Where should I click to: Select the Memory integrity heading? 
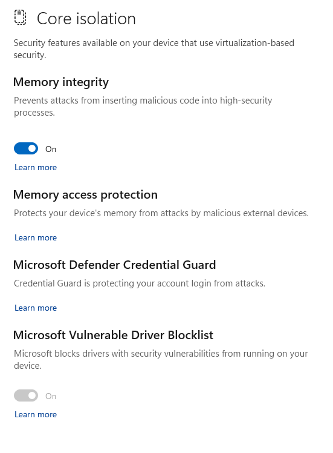coord(61,82)
